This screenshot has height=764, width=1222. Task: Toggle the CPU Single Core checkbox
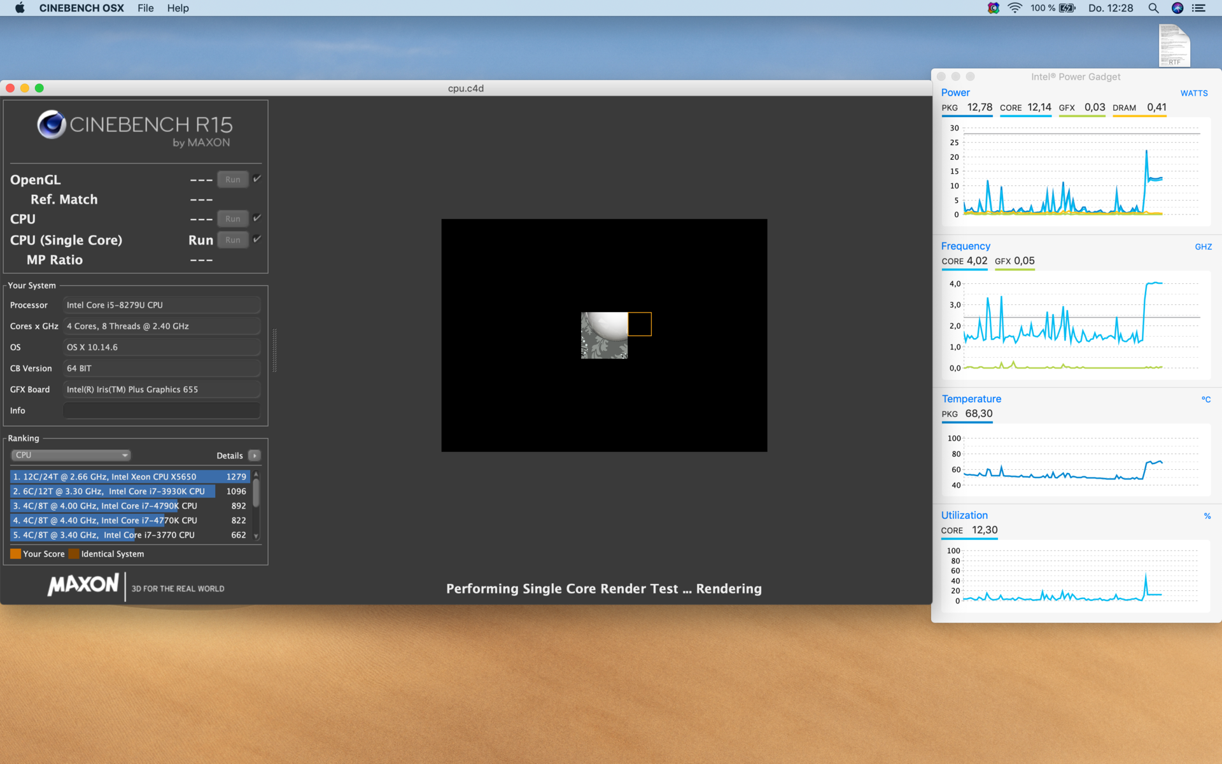pyautogui.click(x=257, y=239)
